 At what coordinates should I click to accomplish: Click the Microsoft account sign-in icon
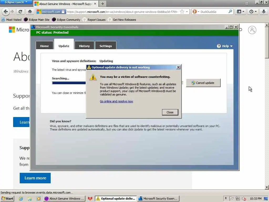[x=252, y=30]
